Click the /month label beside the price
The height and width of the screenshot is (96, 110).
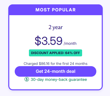tap(70, 43)
